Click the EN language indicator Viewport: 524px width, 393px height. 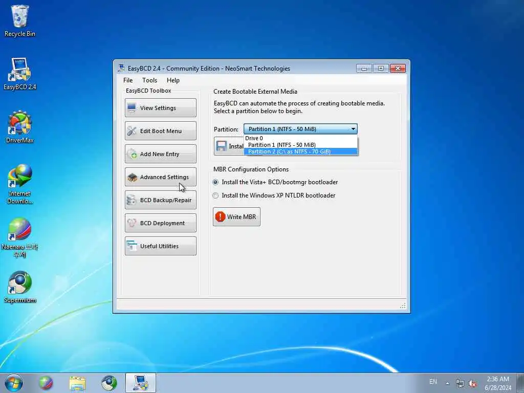tap(433, 382)
